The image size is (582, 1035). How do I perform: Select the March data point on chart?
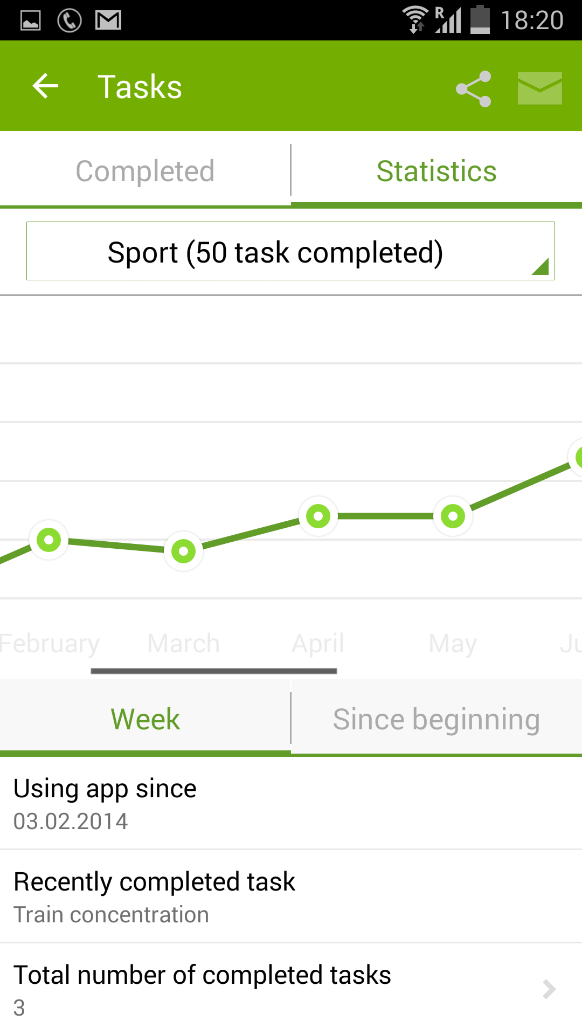[x=183, y=551]
